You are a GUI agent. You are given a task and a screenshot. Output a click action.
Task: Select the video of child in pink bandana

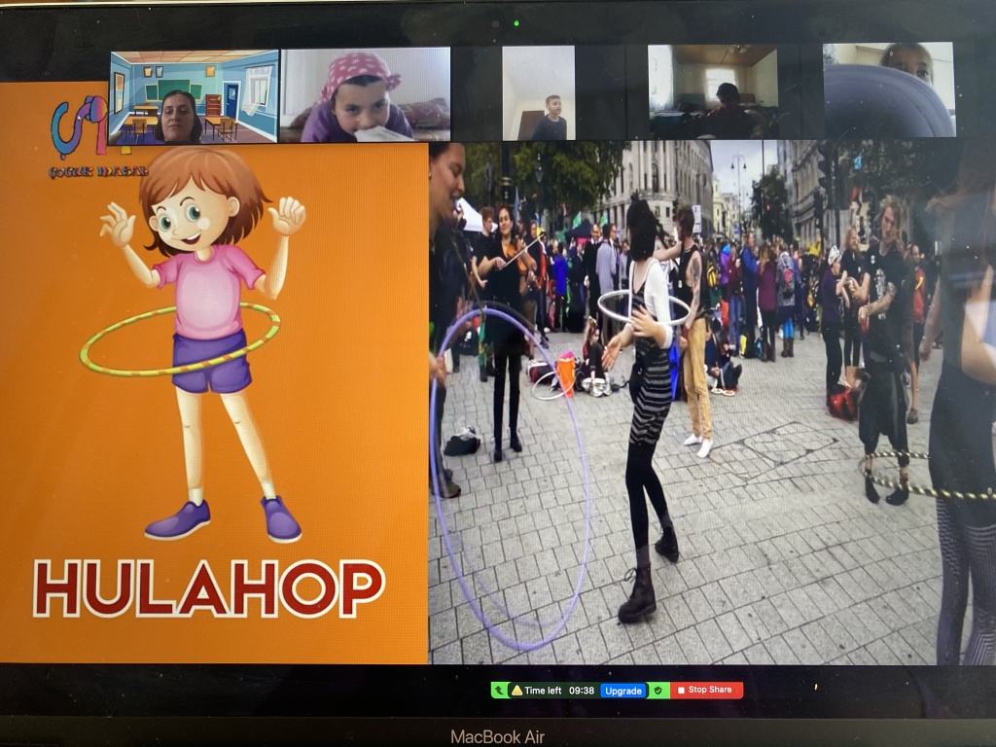(365, 94)
